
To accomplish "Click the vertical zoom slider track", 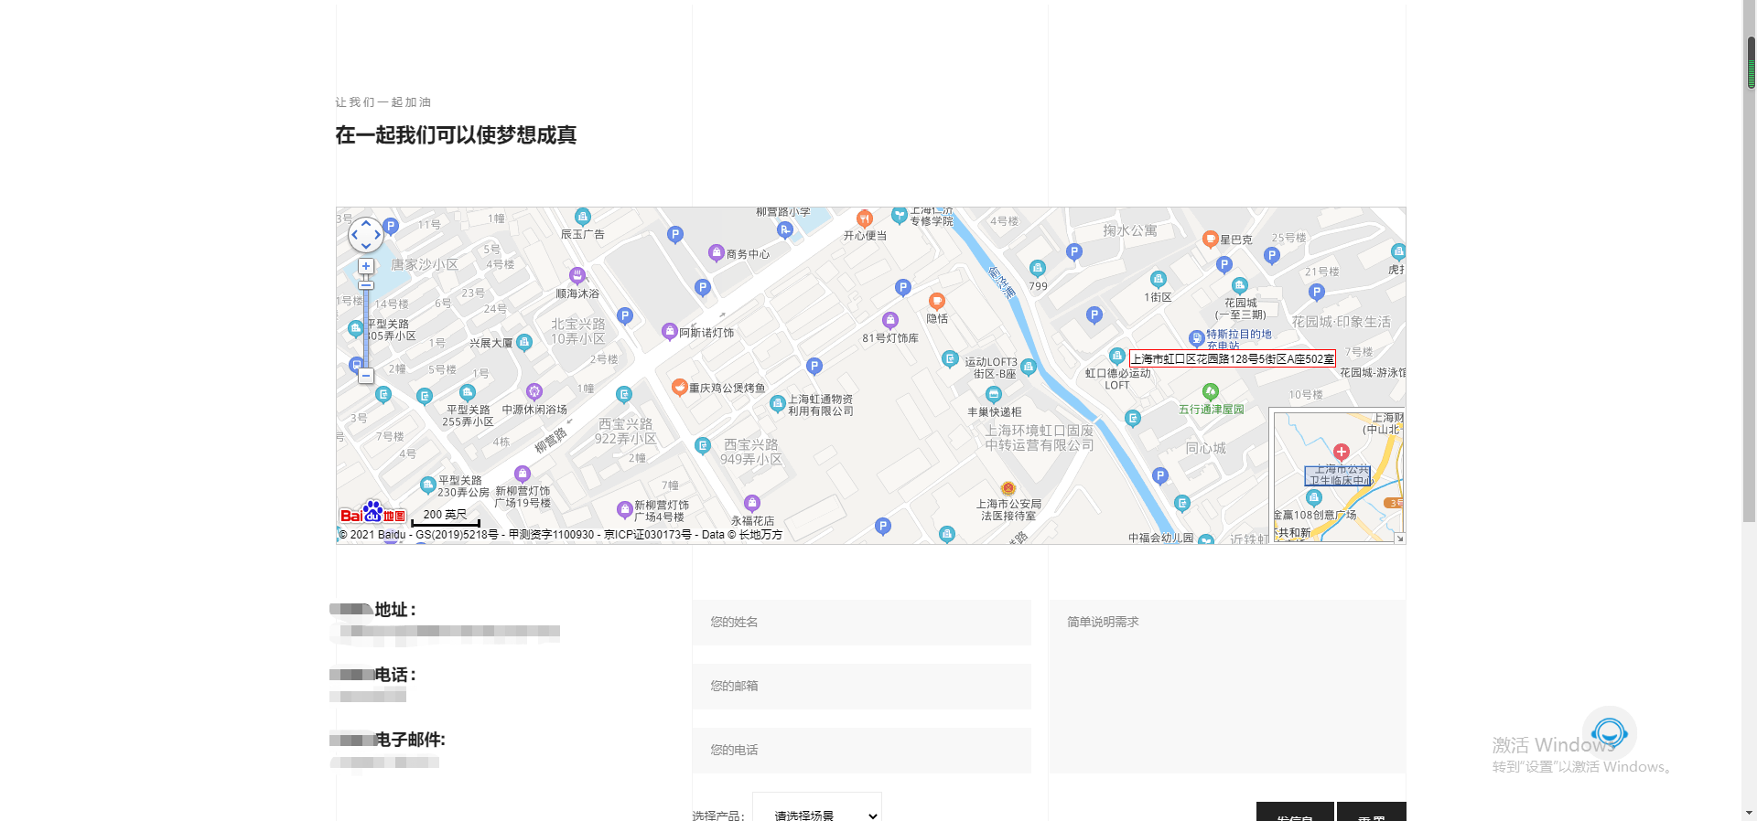I will coord(366,325).
